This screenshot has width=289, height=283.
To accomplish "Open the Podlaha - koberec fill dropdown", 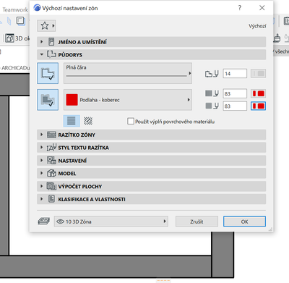I will (128, 100).
